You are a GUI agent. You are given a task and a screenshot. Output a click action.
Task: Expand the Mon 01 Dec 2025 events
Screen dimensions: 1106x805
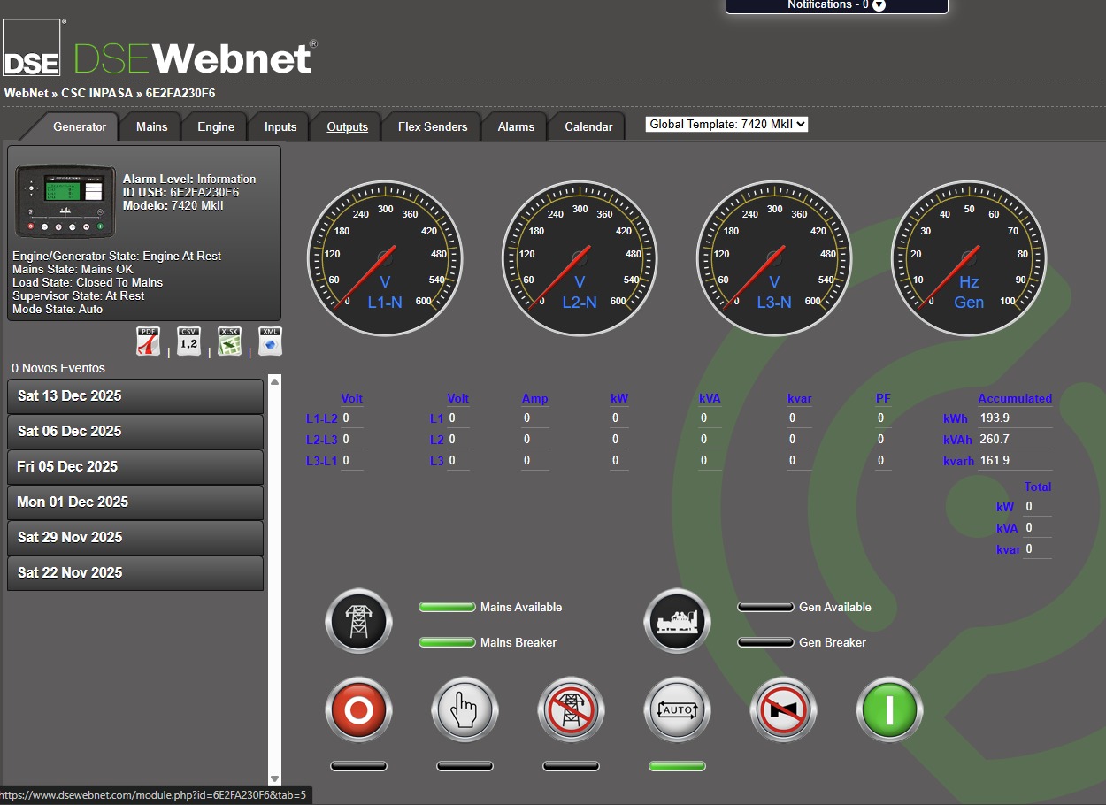point(135,502)
